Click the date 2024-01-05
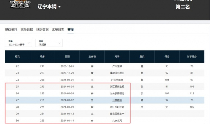Image resolution: width=210 pixels, height=124 pixels. 67,93
